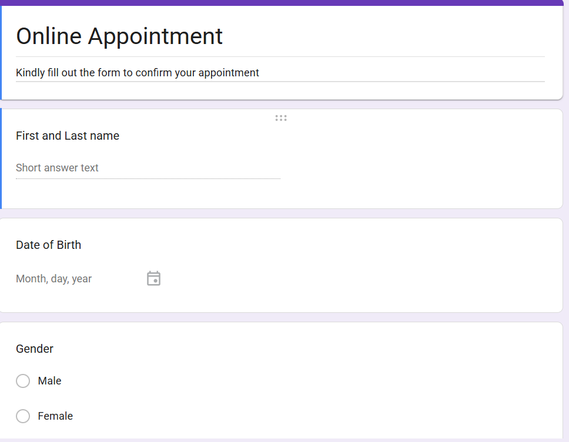
Task: Select the Male radio button
Action: [x=23, y=381]
